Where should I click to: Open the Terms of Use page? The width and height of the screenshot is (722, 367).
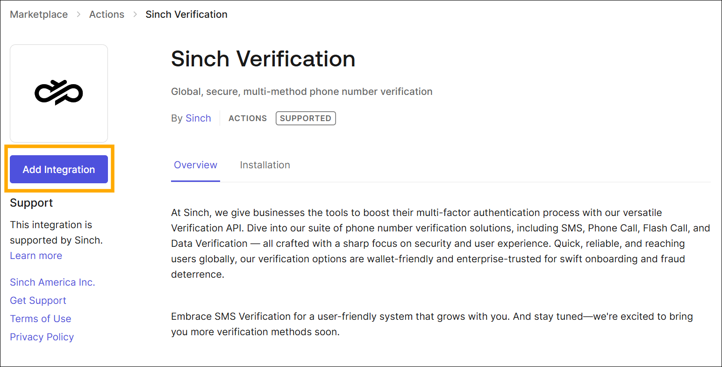pyautogui.click(x=40, y=318)
